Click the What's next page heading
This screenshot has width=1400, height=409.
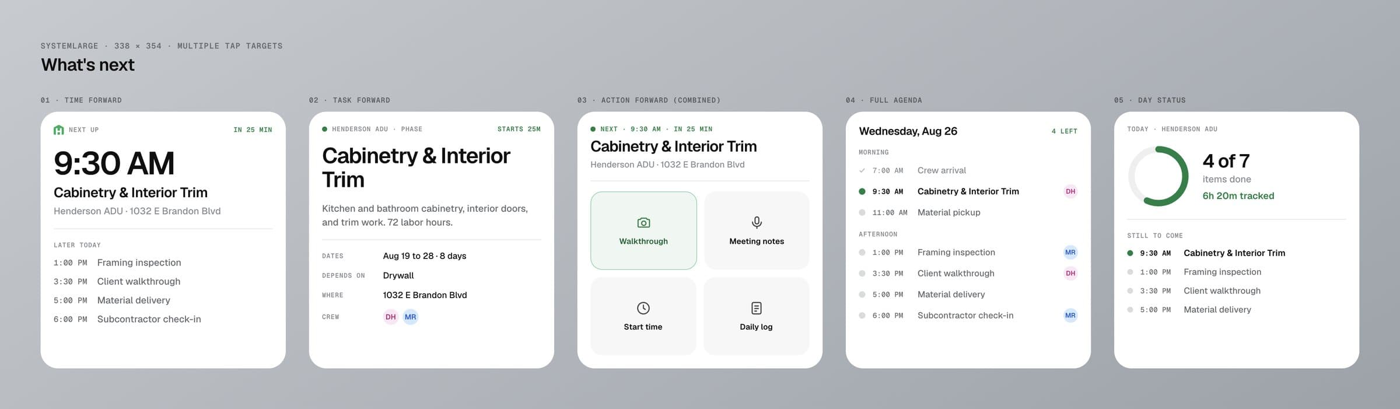[x=87, y=65]
